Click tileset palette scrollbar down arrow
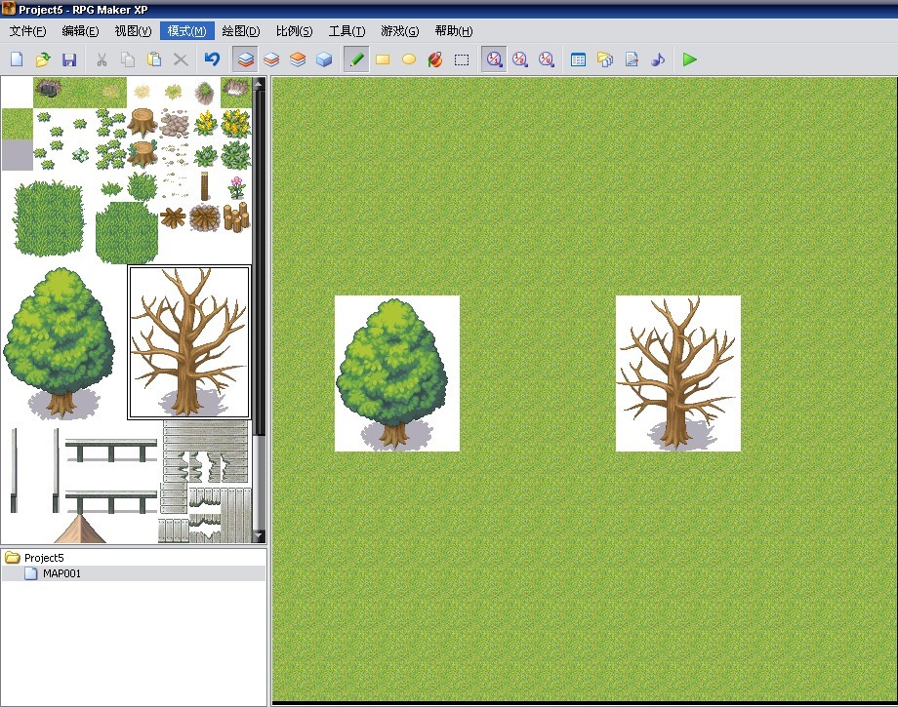The height and width of the screenshot is (707, 898). tap(259, 536)
